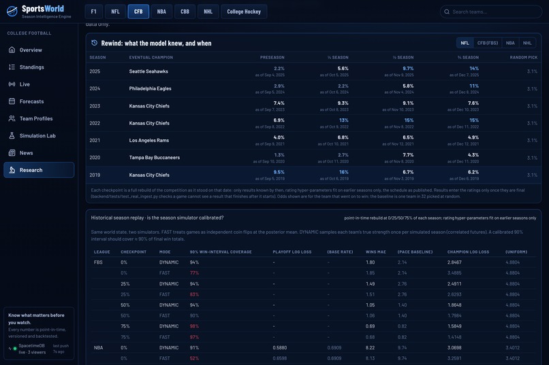549x365 pixels.
Task: Open Simulation Lab from the sidebar
Action: pos(39,135)
